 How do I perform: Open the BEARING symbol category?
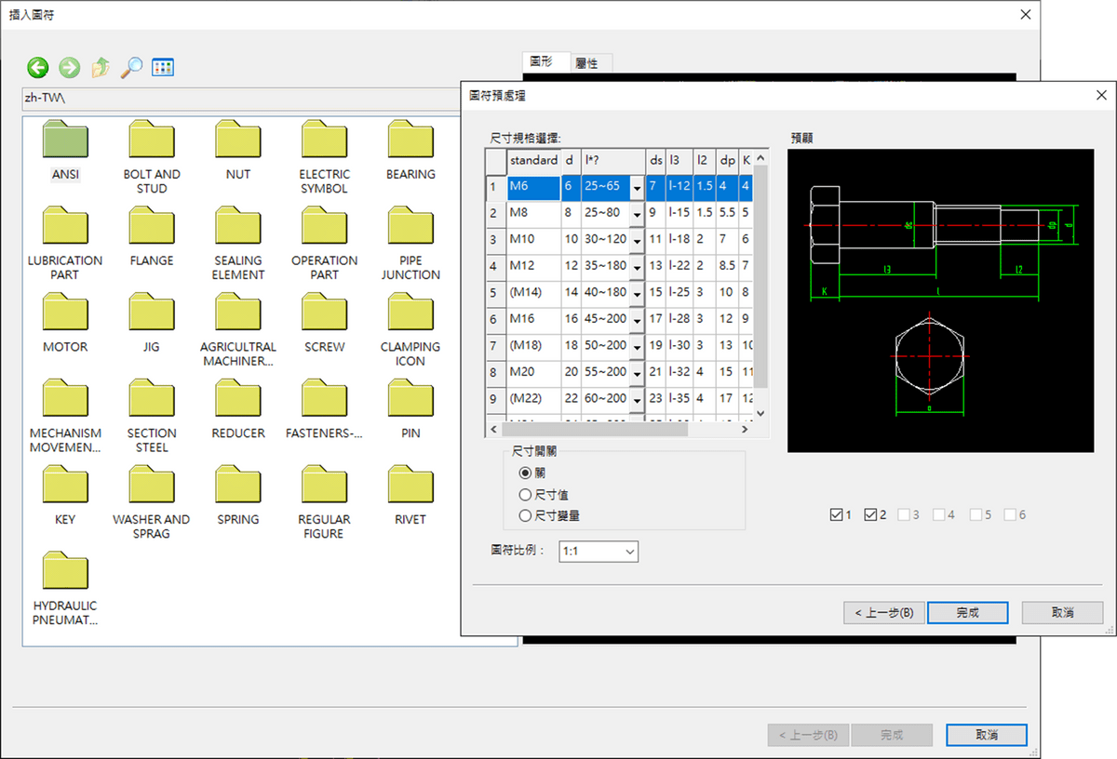tap(410, 140)
